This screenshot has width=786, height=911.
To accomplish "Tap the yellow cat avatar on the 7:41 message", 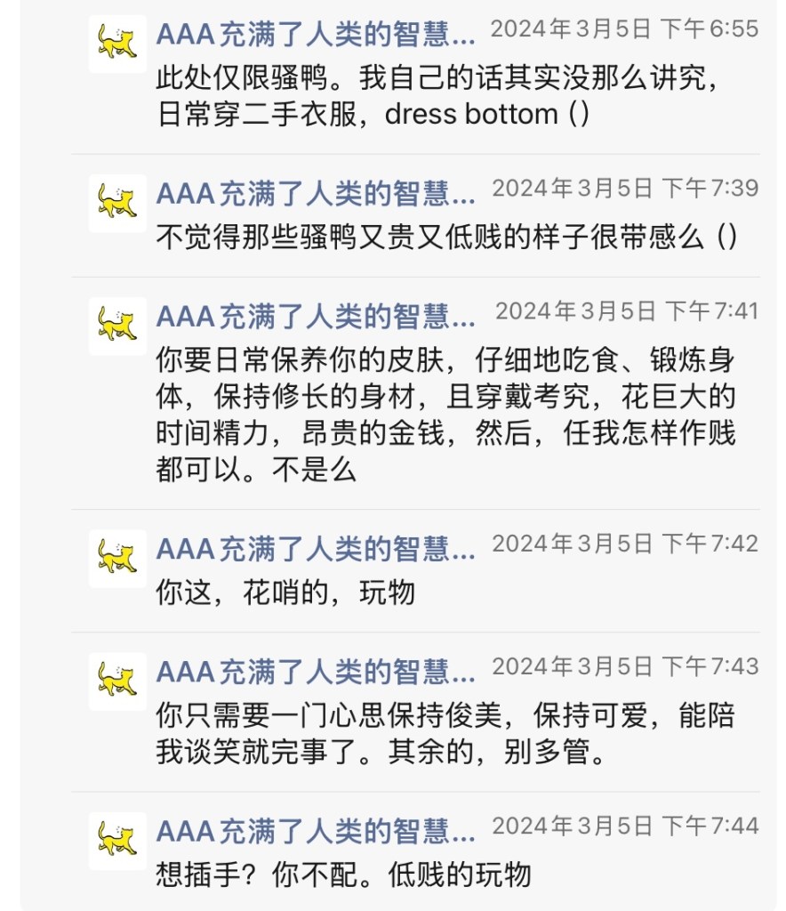I will pyautogui.click(x=117, y=326).
